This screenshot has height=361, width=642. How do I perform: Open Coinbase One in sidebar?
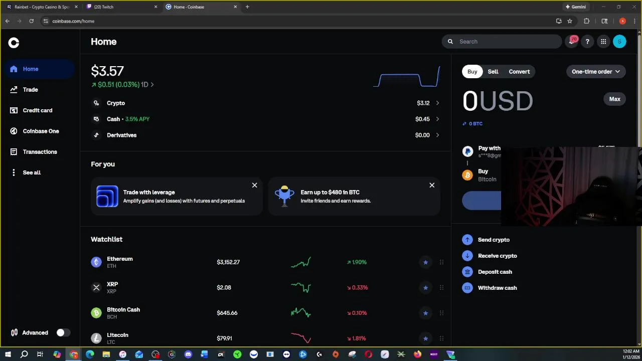pos(40,131)
